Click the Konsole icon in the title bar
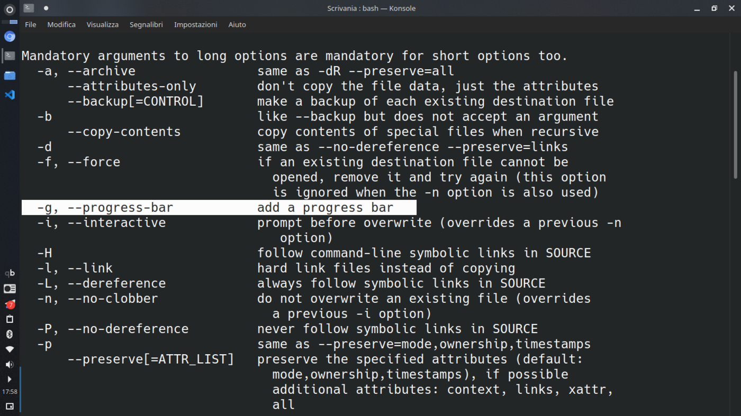 click(x=29, y=8)
